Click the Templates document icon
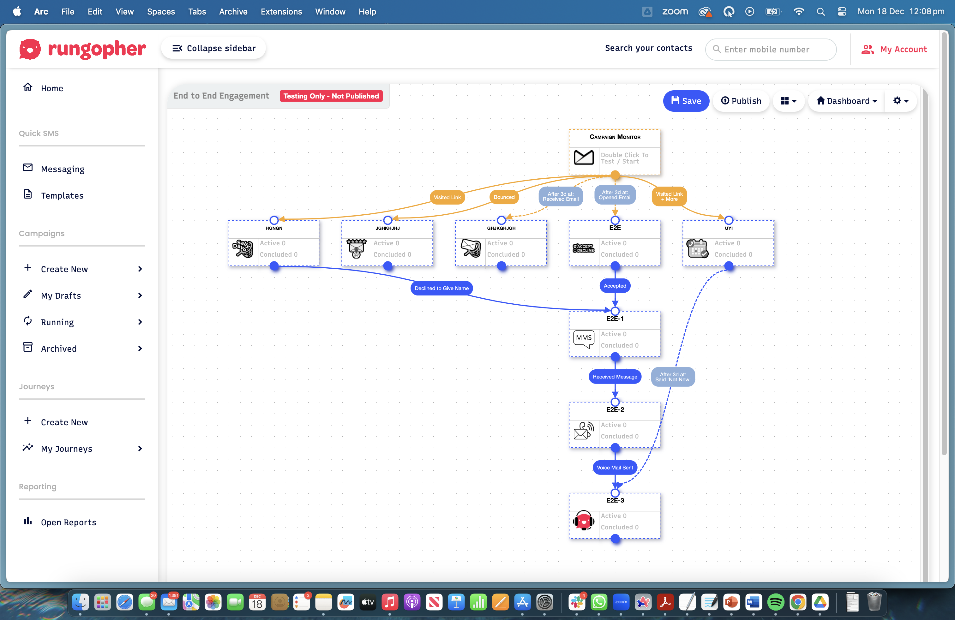The width and height of the screenshot is (955, 620). [28, 194]
